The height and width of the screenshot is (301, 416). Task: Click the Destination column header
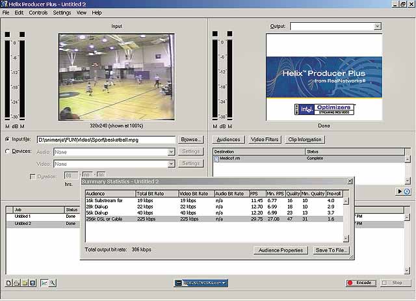coord(259,152)
